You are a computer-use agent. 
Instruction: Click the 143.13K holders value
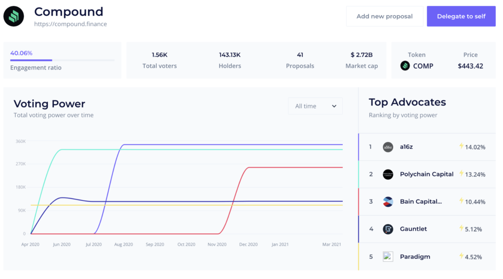tap(230, 55)
